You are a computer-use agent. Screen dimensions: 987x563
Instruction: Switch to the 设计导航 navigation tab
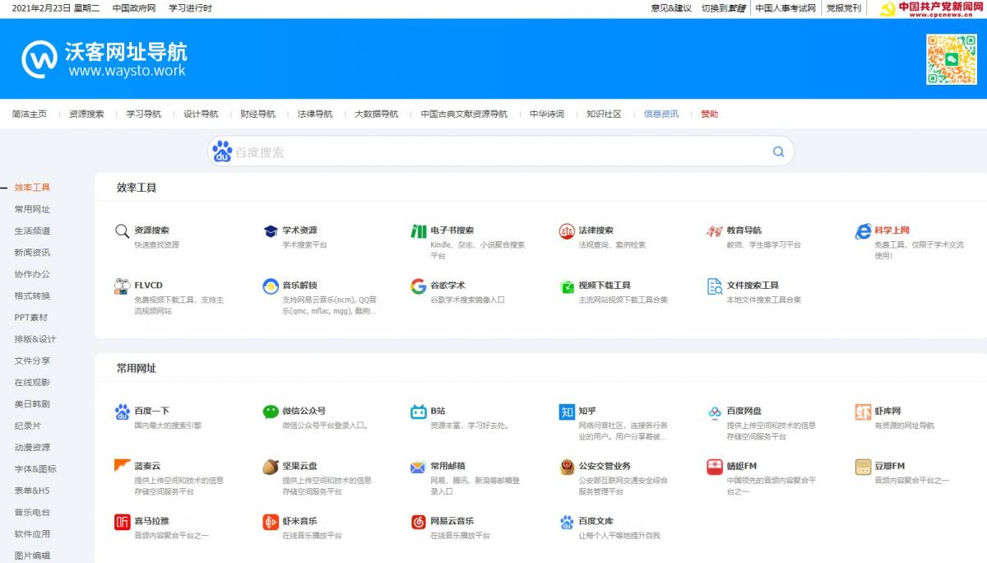pyautogui.click(x=201, y=114)
